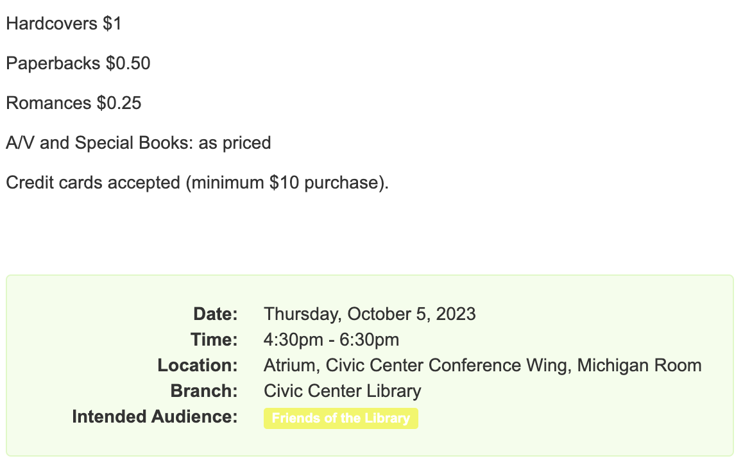Viewport: 743px width, 463px height.
Task: Click the as priced text
Action: tap(235, 143)
